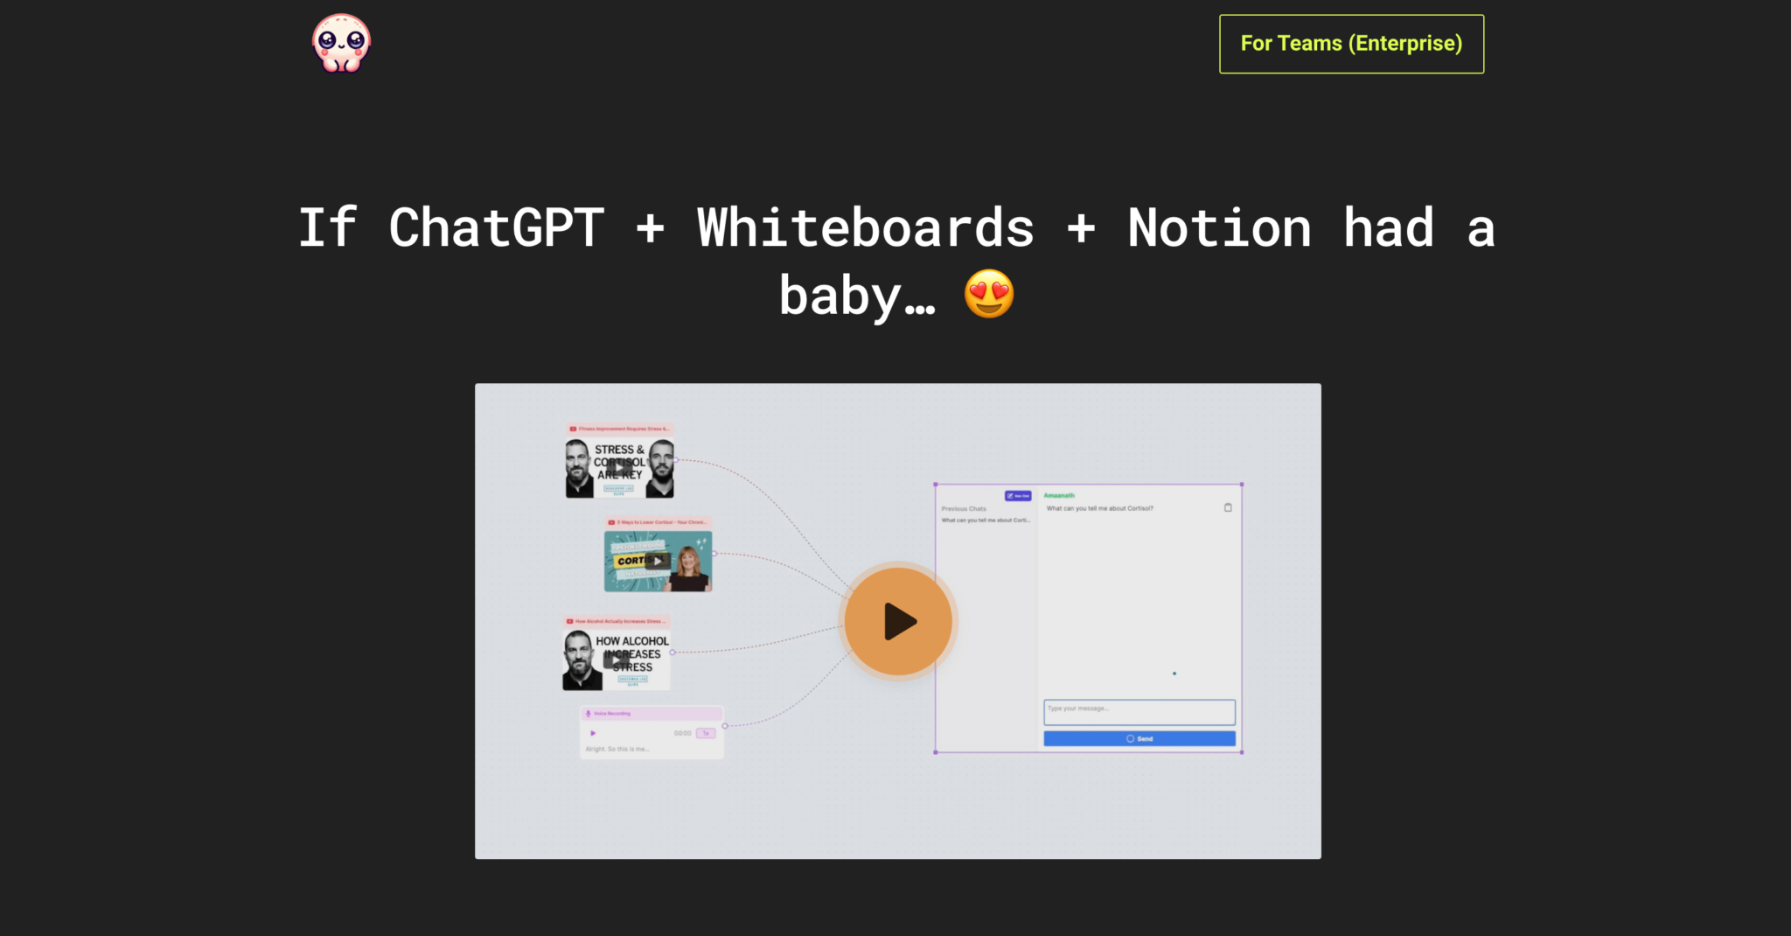Open the previous chat about Cortisol
The height and width of the screenshot is (936, 1791).
coord(986,520)
